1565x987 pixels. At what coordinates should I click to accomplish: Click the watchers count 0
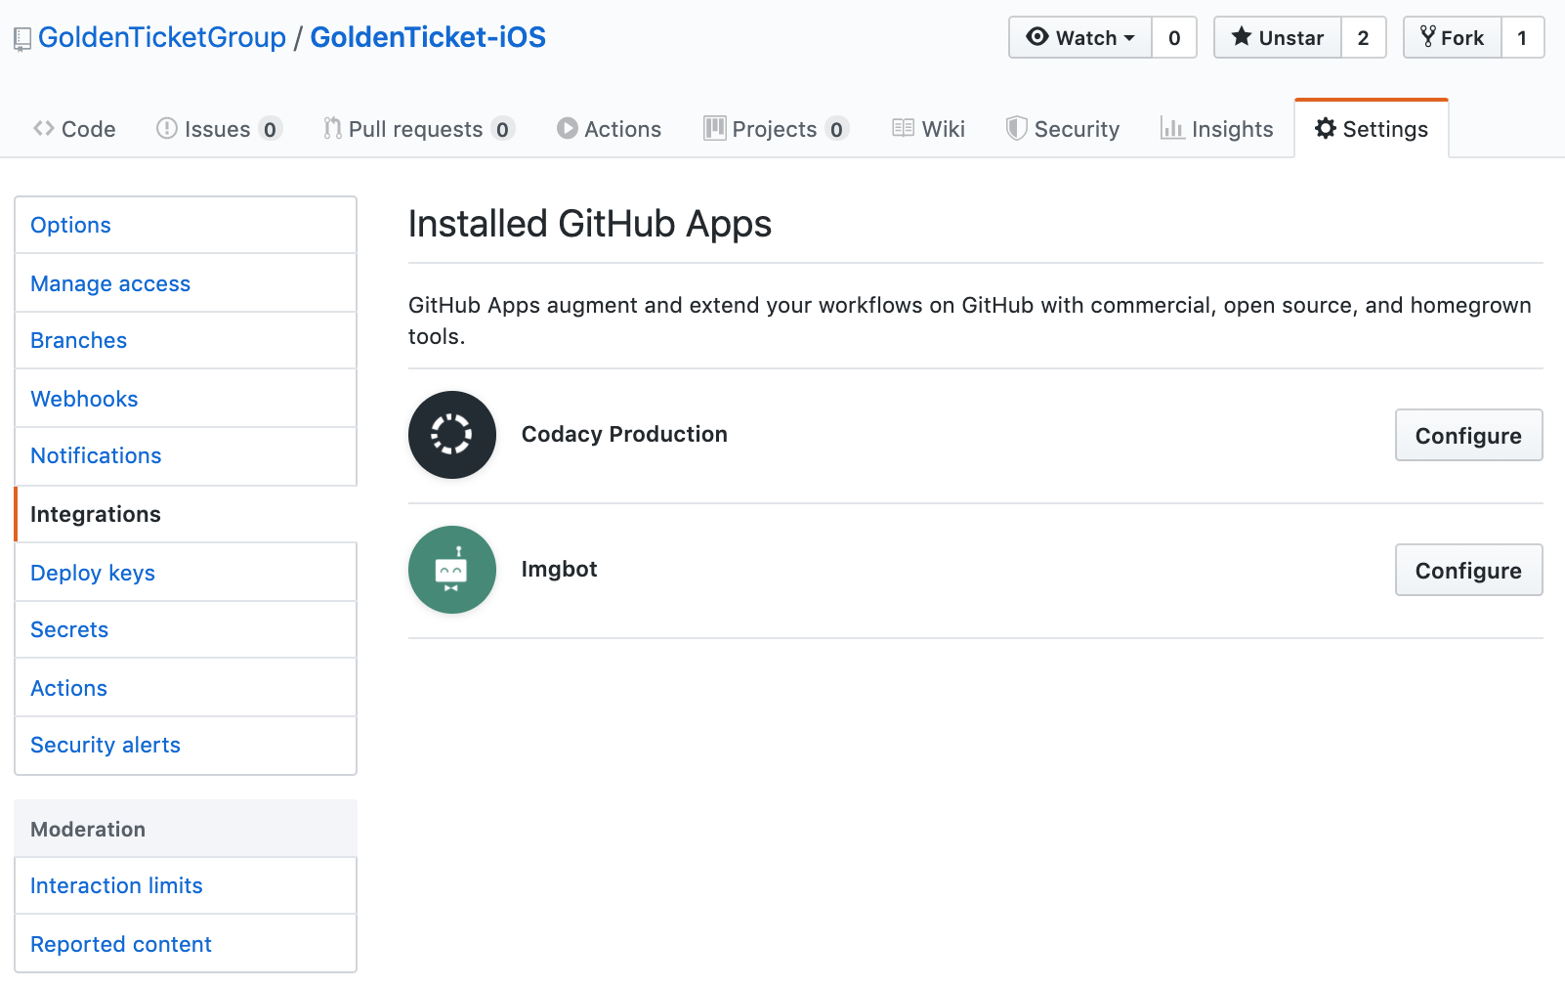coord(1174,38)
